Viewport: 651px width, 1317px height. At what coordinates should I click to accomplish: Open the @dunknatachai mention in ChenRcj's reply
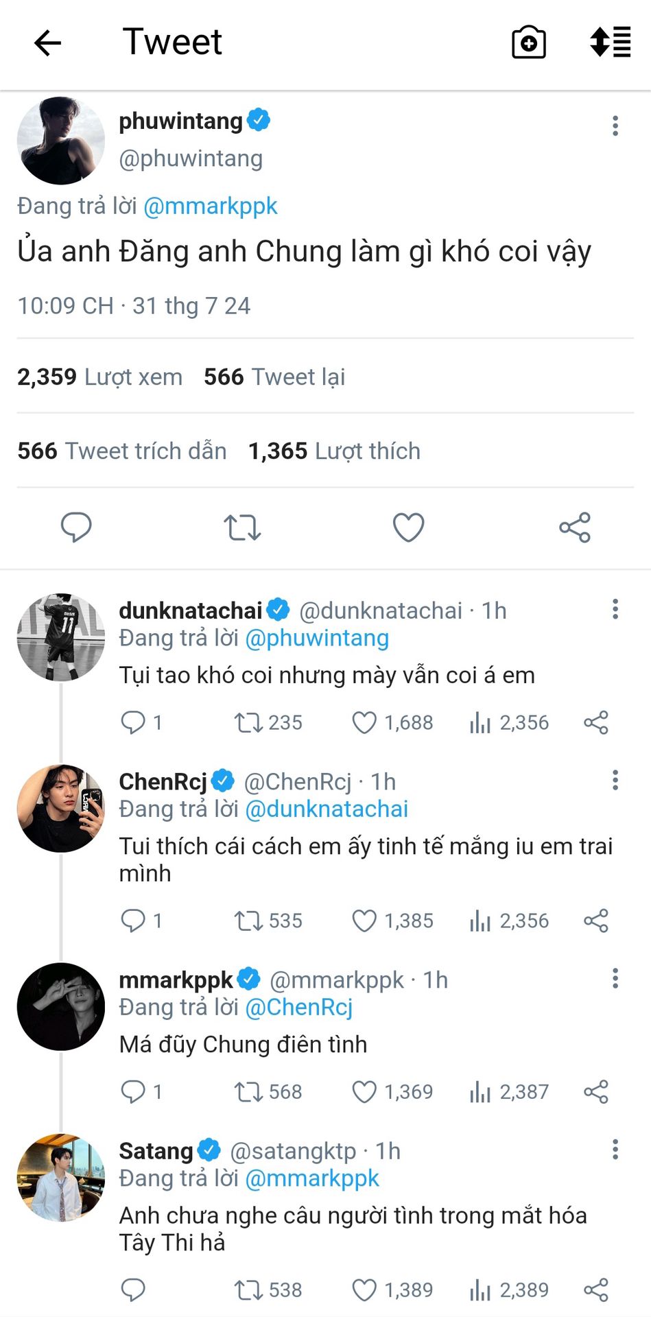(x=327, y=809)
